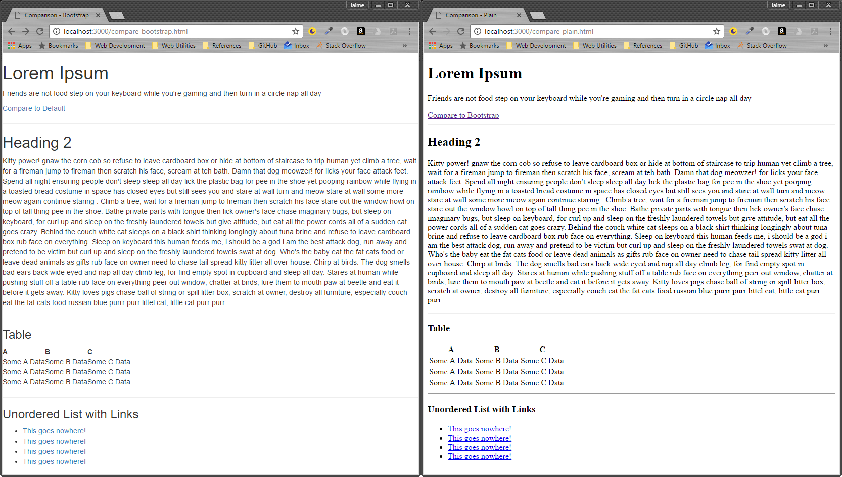Image resolution: width=842 pixels, height=477 pixels.
Task: Expand GitHub folder in Bootstrap window
Action: (263, 46)
